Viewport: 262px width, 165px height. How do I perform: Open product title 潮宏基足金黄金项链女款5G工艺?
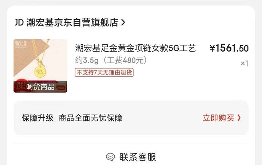pyautogui.click(x=135, y=48)
